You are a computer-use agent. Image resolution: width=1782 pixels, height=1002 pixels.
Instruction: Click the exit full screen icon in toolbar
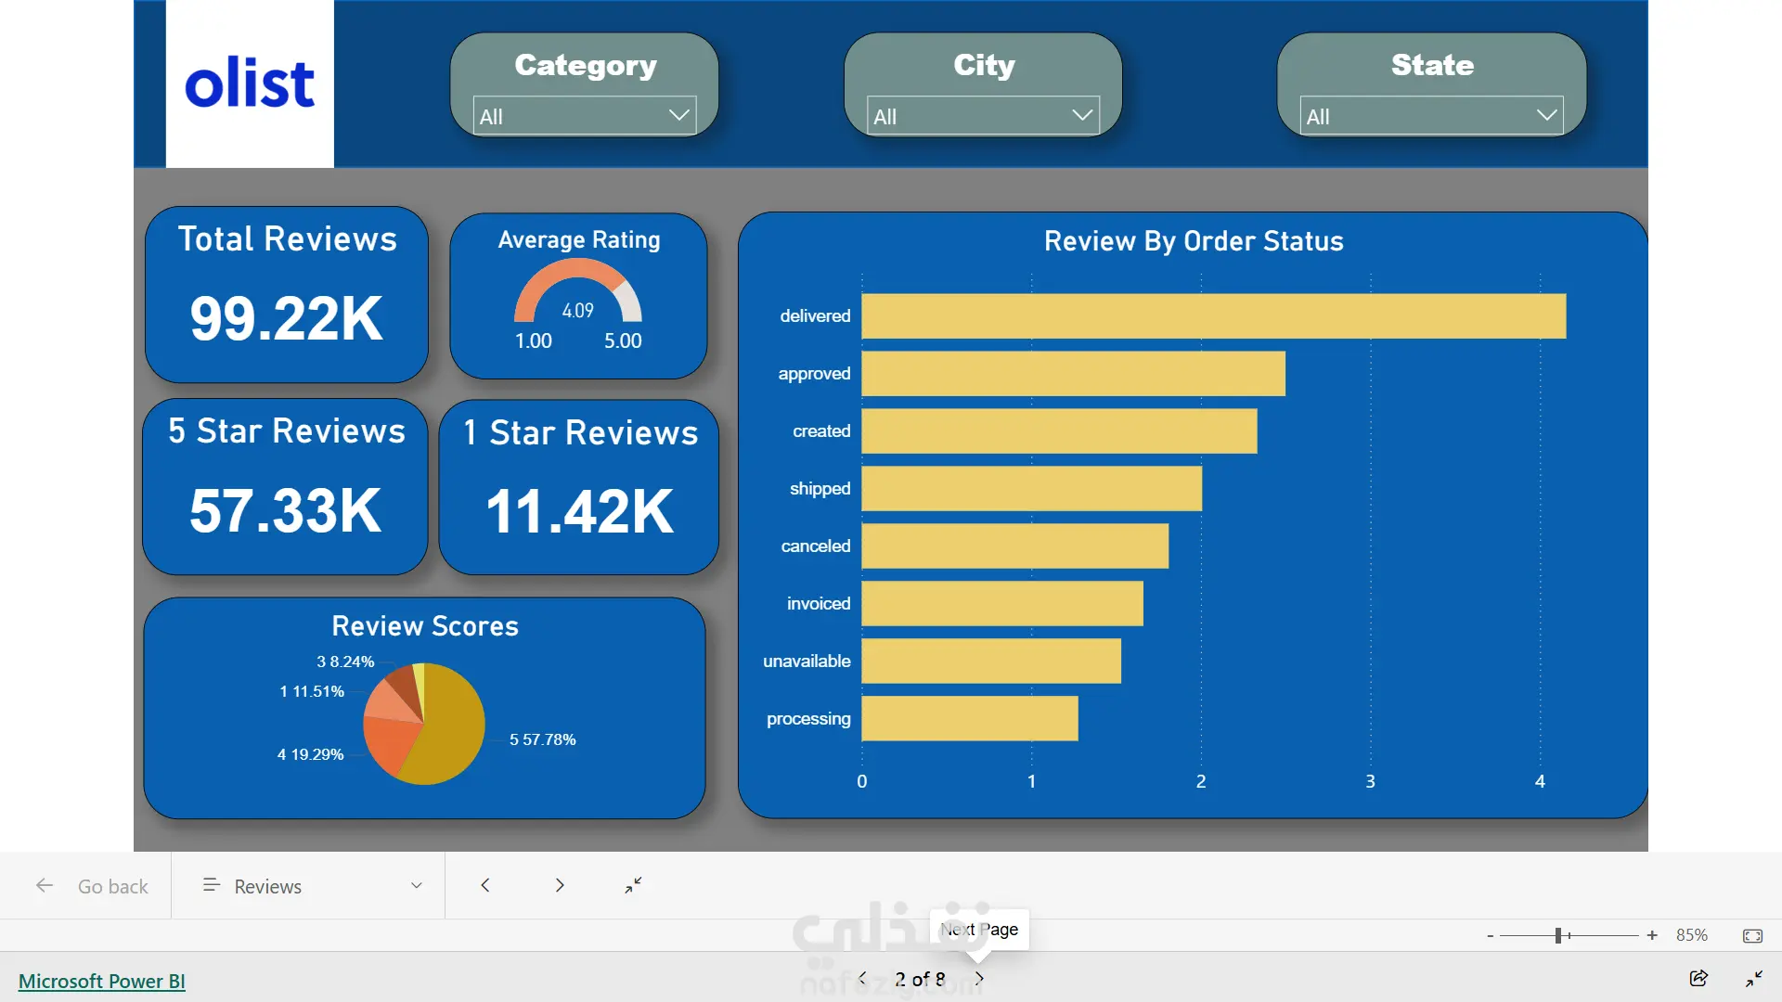click(633, 885)
